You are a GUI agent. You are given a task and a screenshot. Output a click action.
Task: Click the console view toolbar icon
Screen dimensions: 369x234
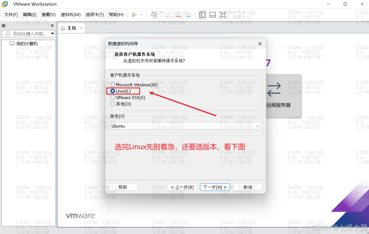[x=237, y=15]
